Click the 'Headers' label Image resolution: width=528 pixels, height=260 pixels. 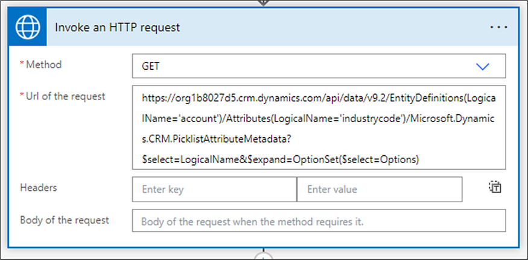[x=39, y=187]
